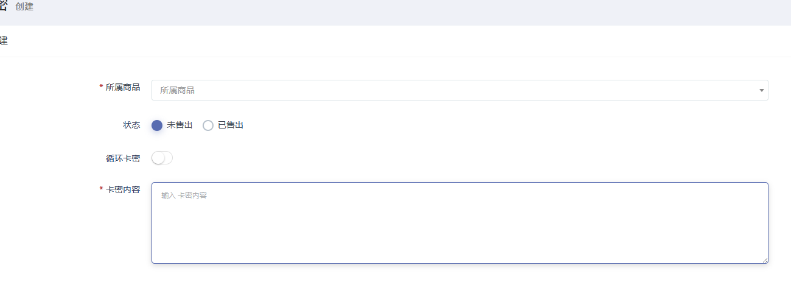
Task: Select the 未售出 radio button
Action: tap(157, 125)
